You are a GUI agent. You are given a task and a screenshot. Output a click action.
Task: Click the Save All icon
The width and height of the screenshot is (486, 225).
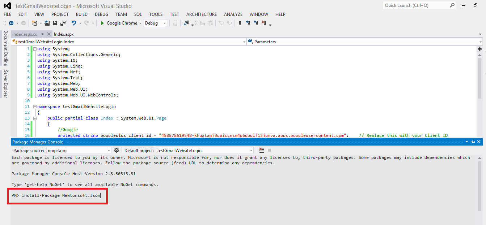63,23
